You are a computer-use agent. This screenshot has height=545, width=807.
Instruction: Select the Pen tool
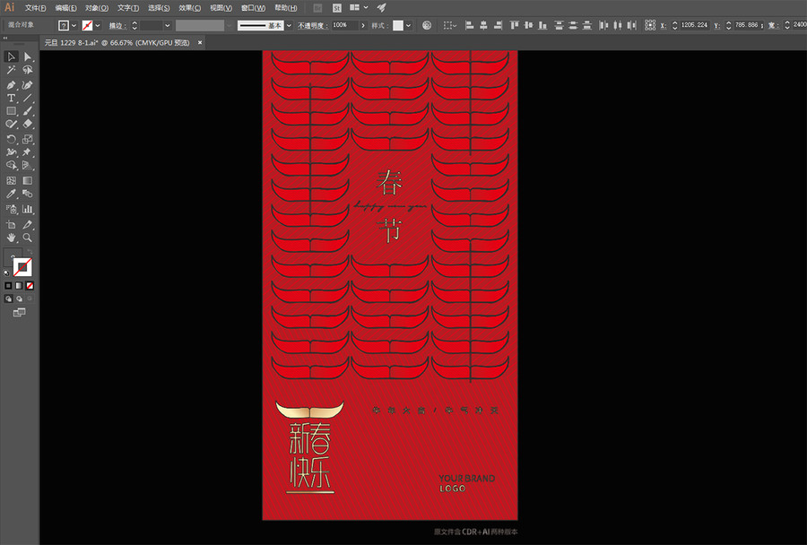pyautogui.click(x=11, y=84)
